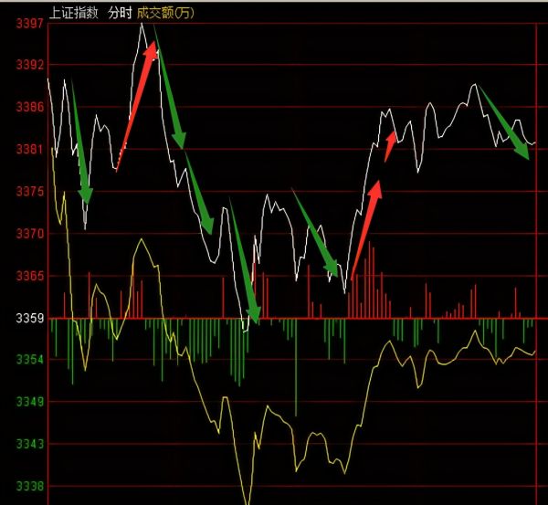Click first green arrow pointing down toward 3375
The image size is (548, 505).
click(79, 146)
